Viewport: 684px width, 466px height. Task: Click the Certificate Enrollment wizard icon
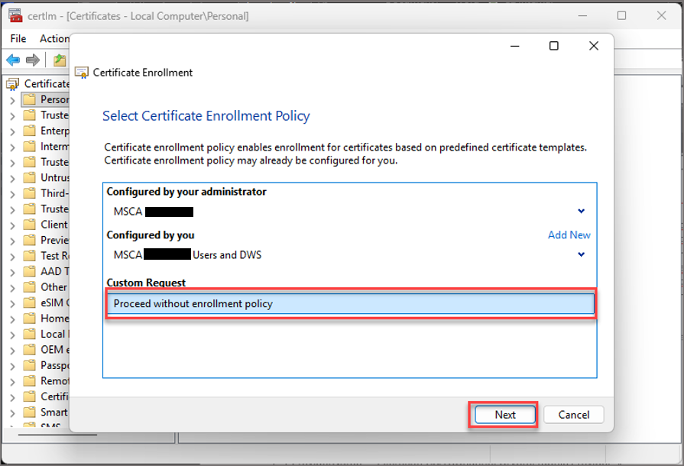click(82, 73)
